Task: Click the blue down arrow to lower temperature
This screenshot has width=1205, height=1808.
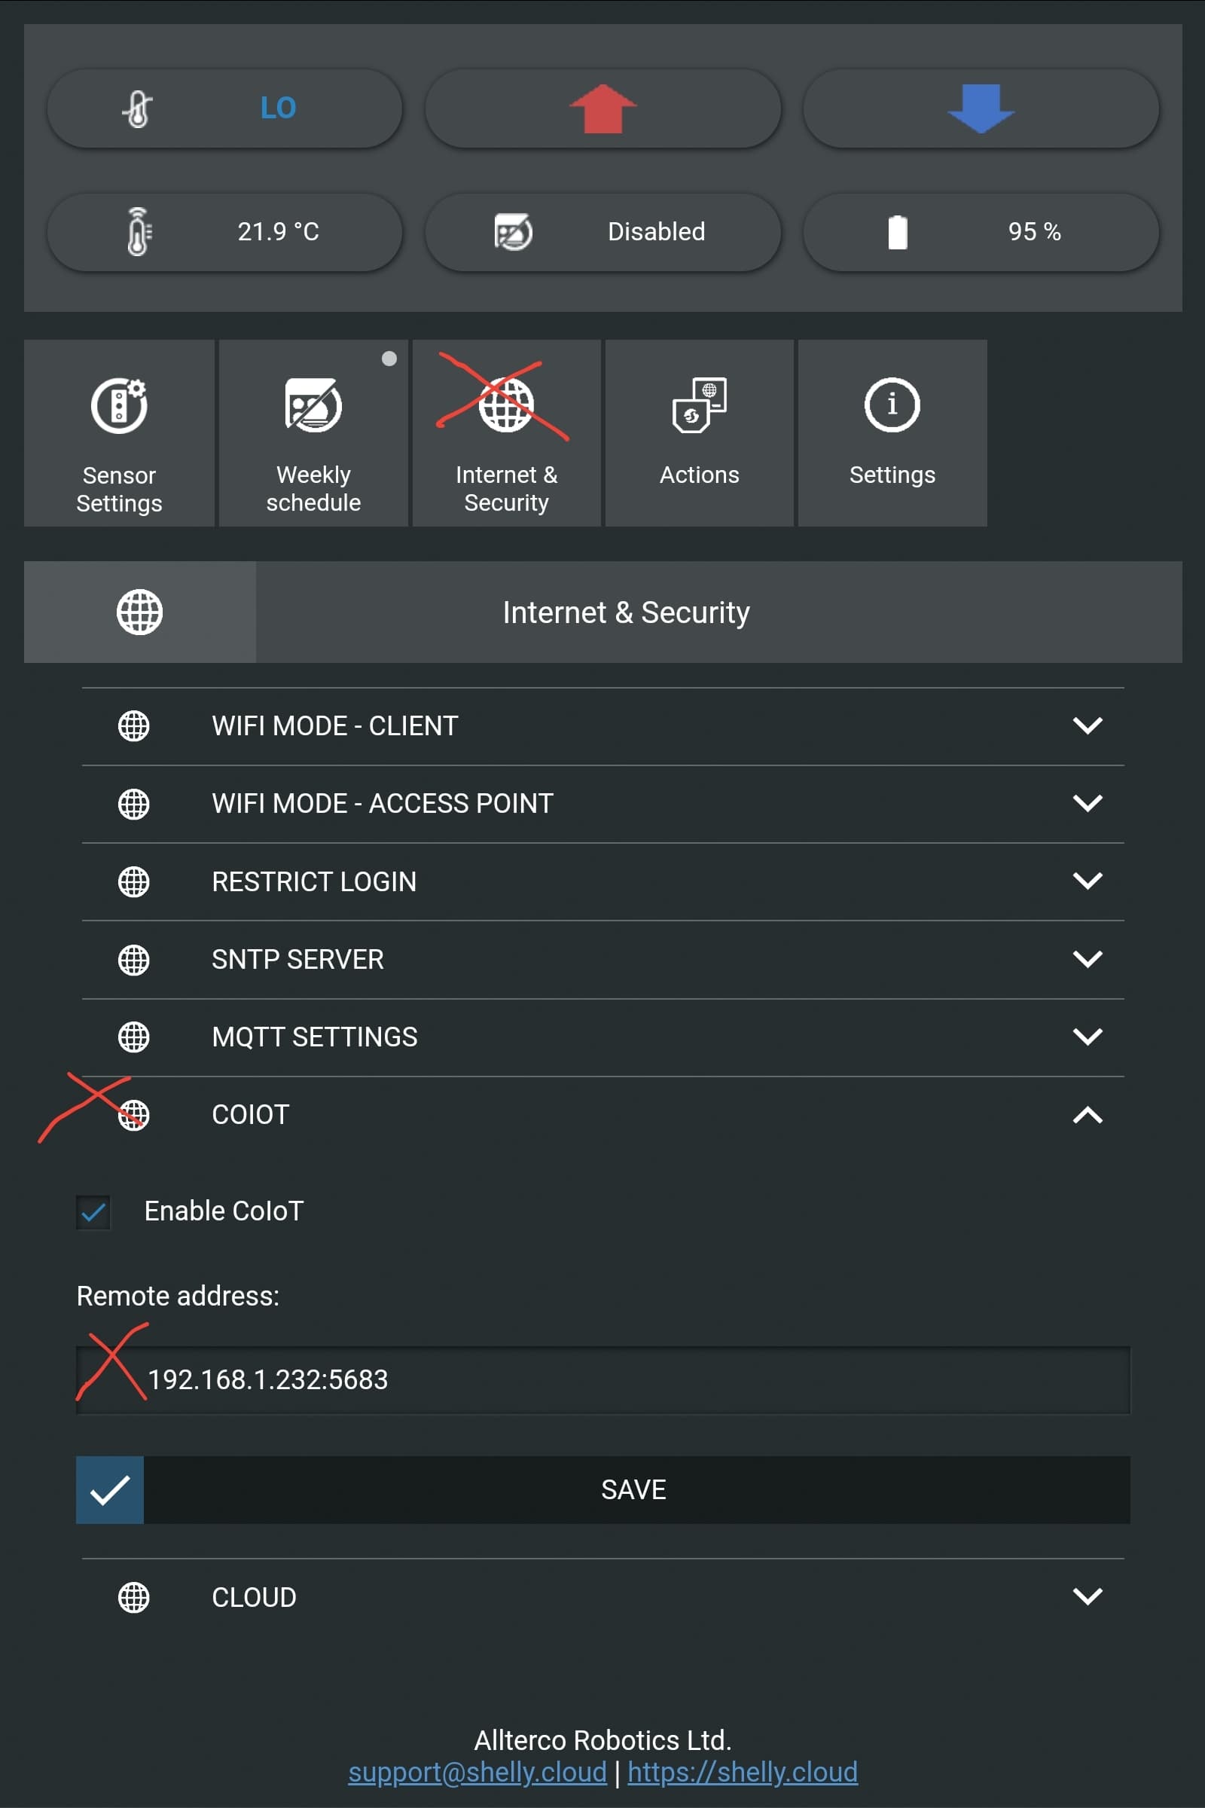Action: [981, 108]
